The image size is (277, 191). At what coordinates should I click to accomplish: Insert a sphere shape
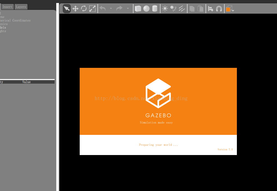(x=146, y=8)
